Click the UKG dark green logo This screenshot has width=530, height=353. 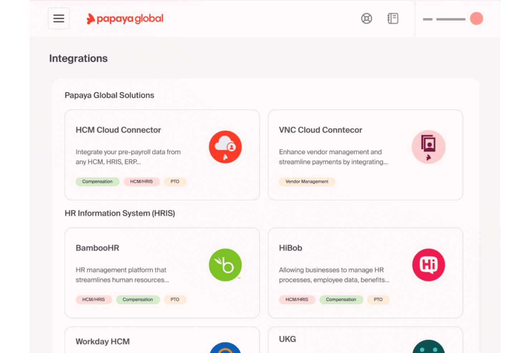tap(429, 347)
